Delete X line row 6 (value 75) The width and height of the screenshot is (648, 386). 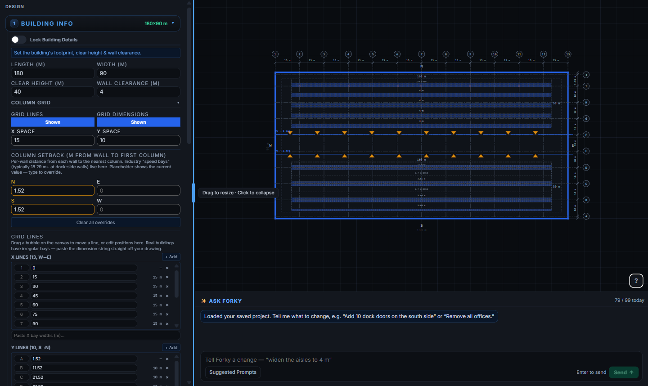pos(167,314)
